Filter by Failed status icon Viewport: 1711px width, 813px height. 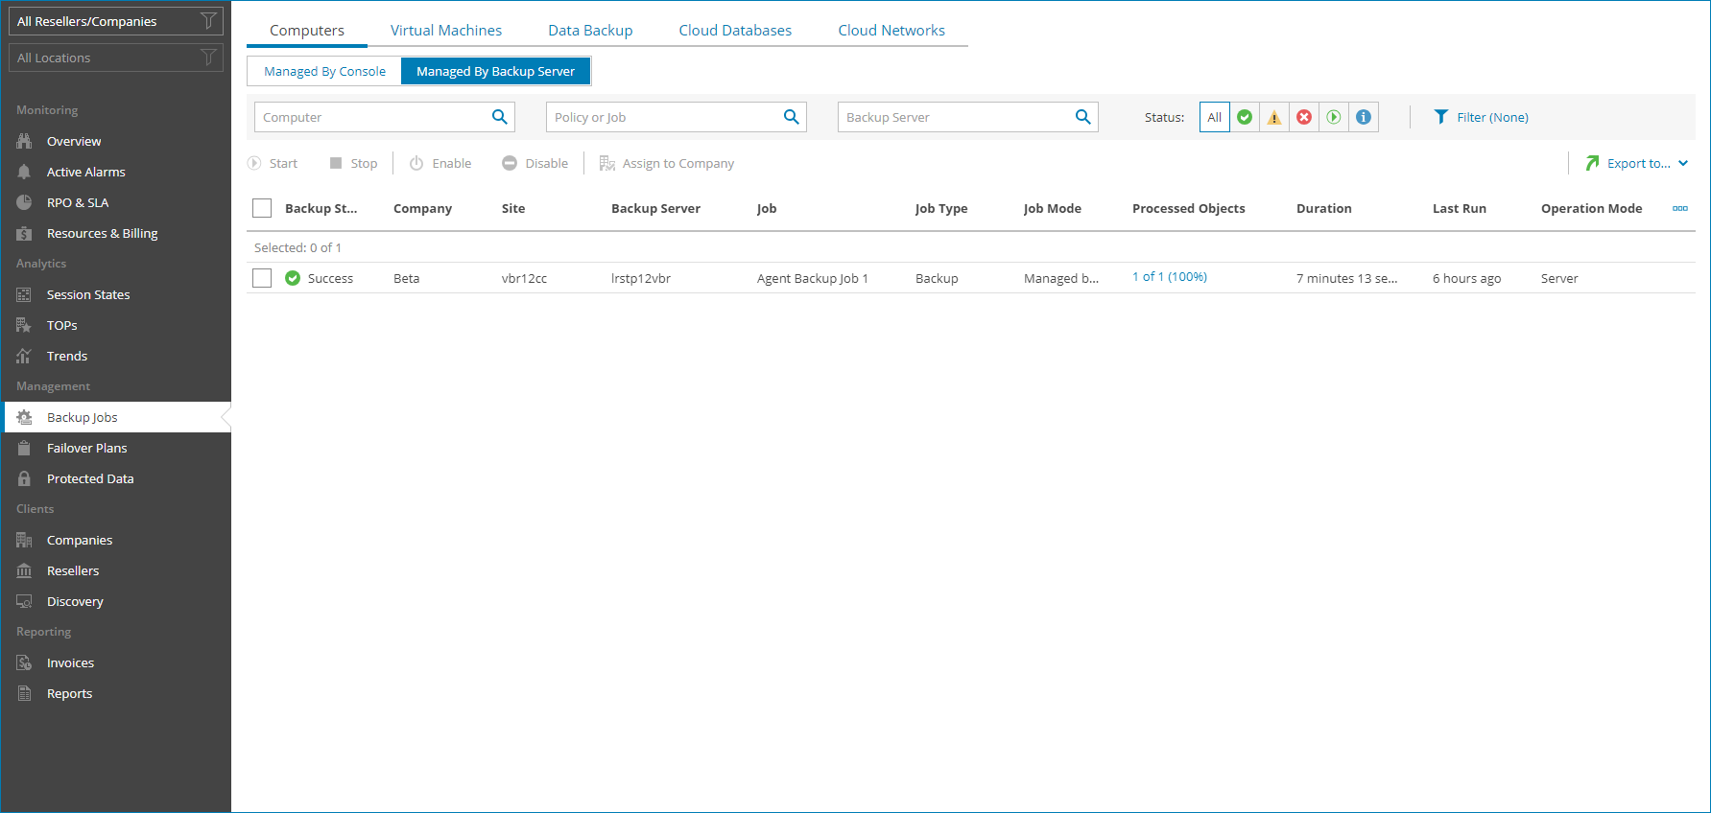pyautogui.click(x=1304, y=117)
